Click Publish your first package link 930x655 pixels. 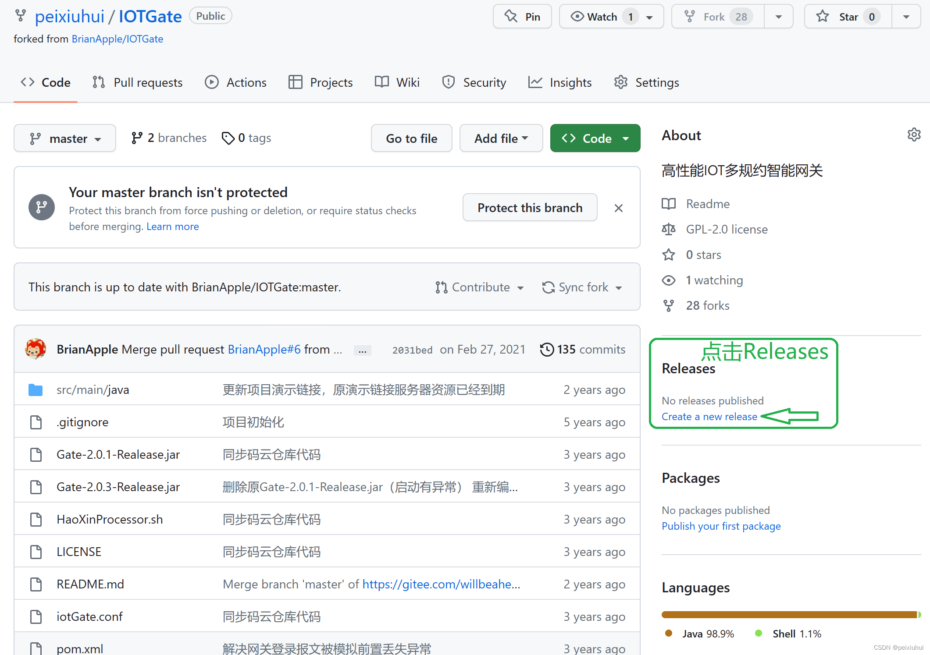tap(721, 526)
